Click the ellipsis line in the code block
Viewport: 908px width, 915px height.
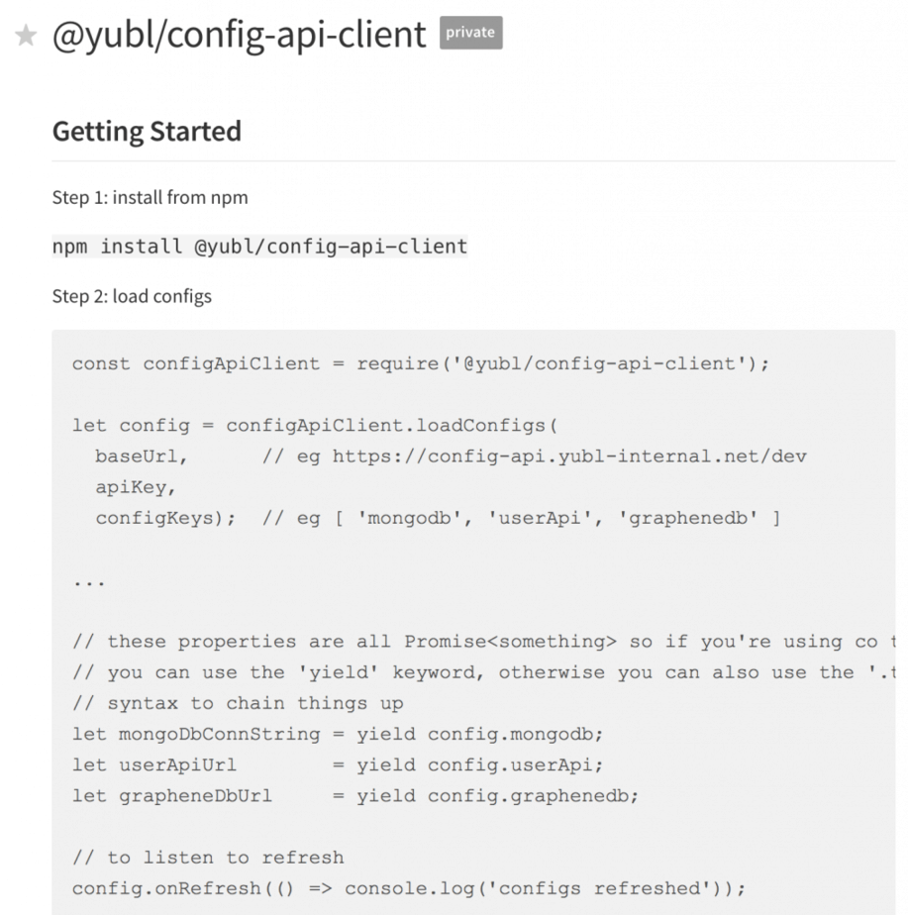coord(89,580)
